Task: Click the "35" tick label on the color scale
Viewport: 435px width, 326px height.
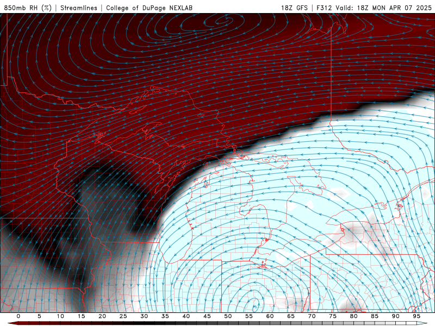Action: 165,316
